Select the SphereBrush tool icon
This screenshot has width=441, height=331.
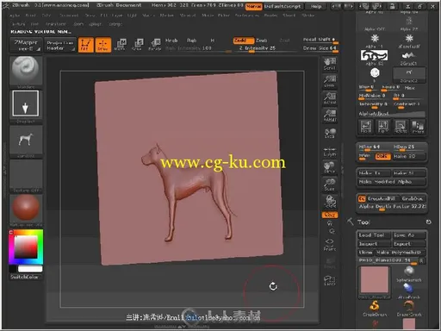pyautogui.click(x=409, y=273)
